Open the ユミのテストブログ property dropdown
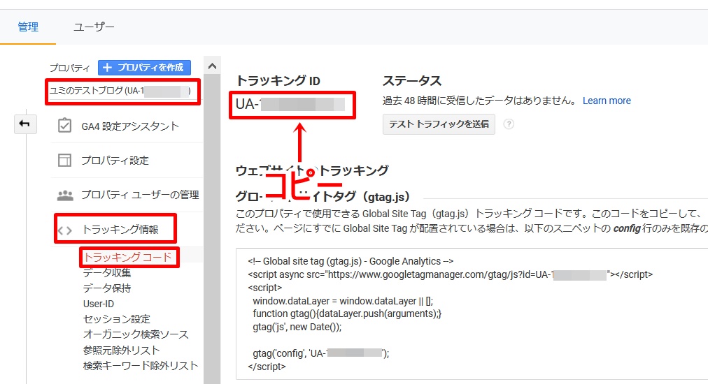 [122, 91]
